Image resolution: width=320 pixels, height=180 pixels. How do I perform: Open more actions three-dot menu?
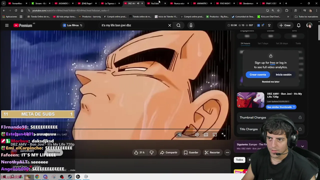tap(227, 152)
